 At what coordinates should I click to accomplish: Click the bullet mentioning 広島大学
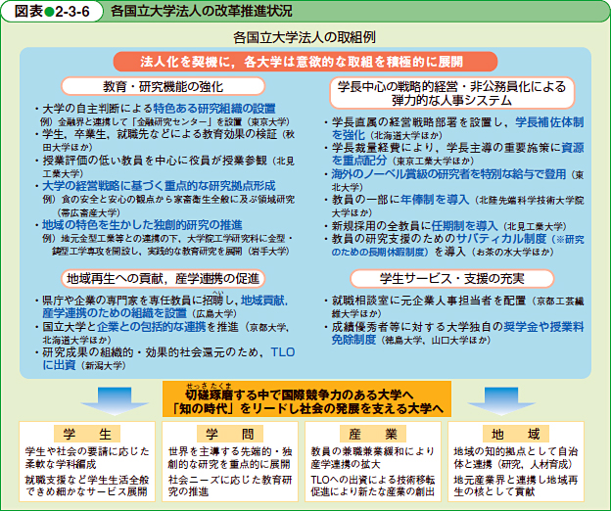click(x=162, y=306)
